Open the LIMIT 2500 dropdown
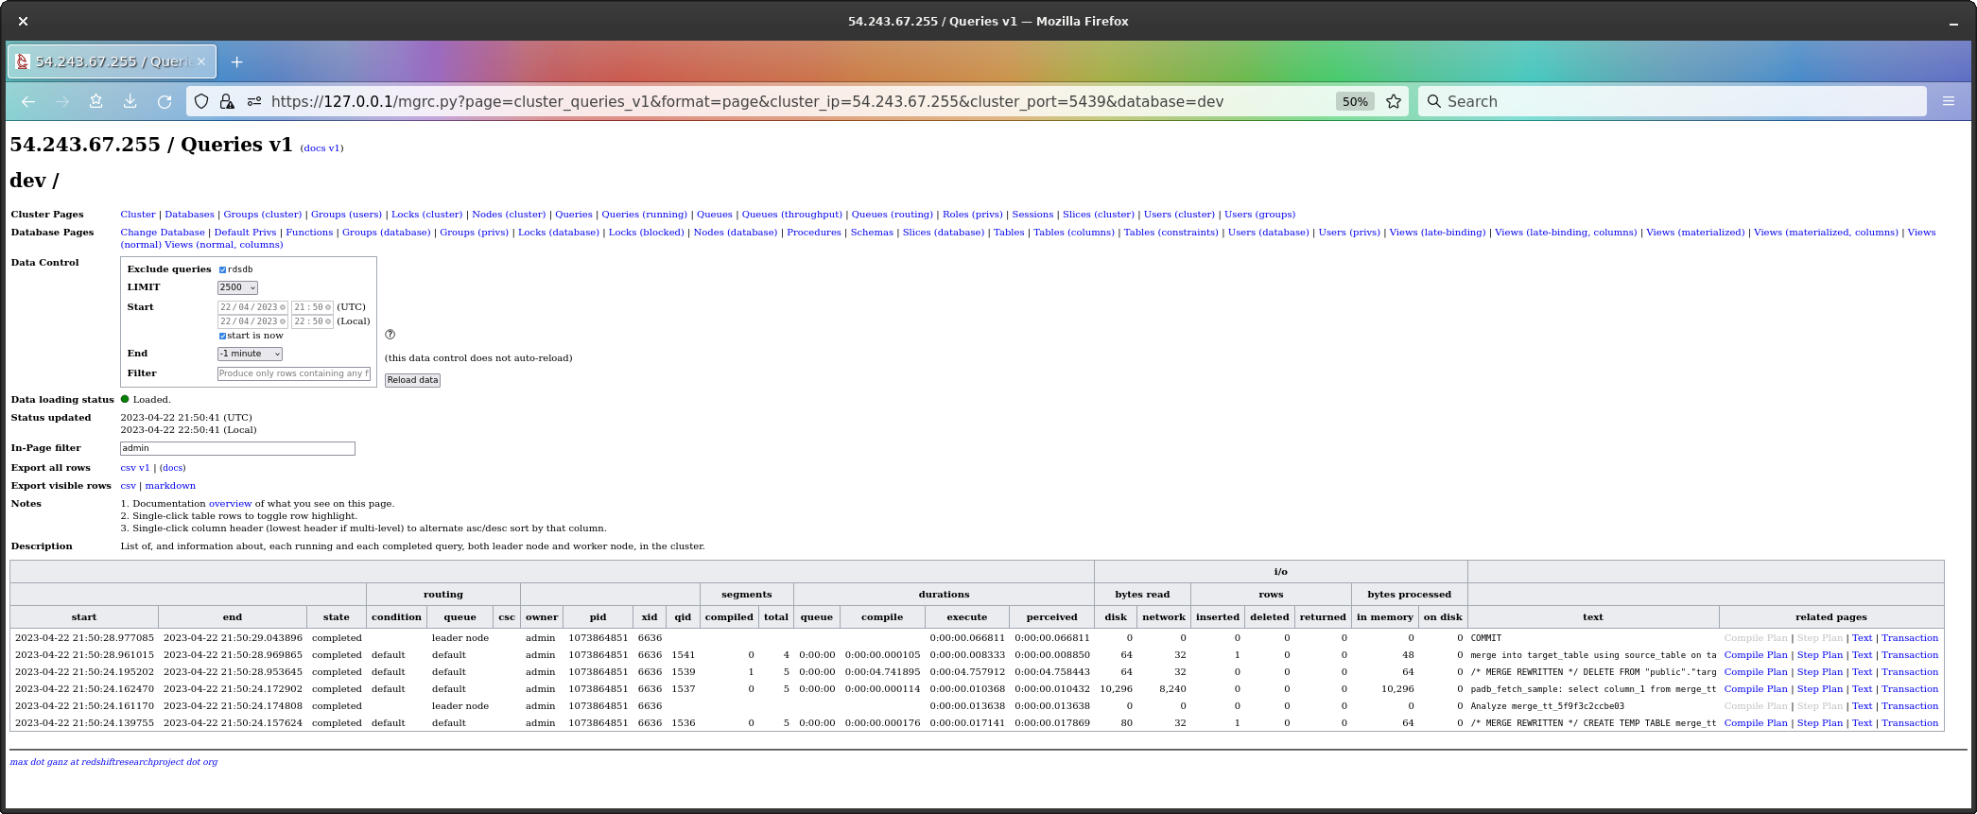This screenshot has width=1977, height=814. pyautogui.click(x=237, y=287)
